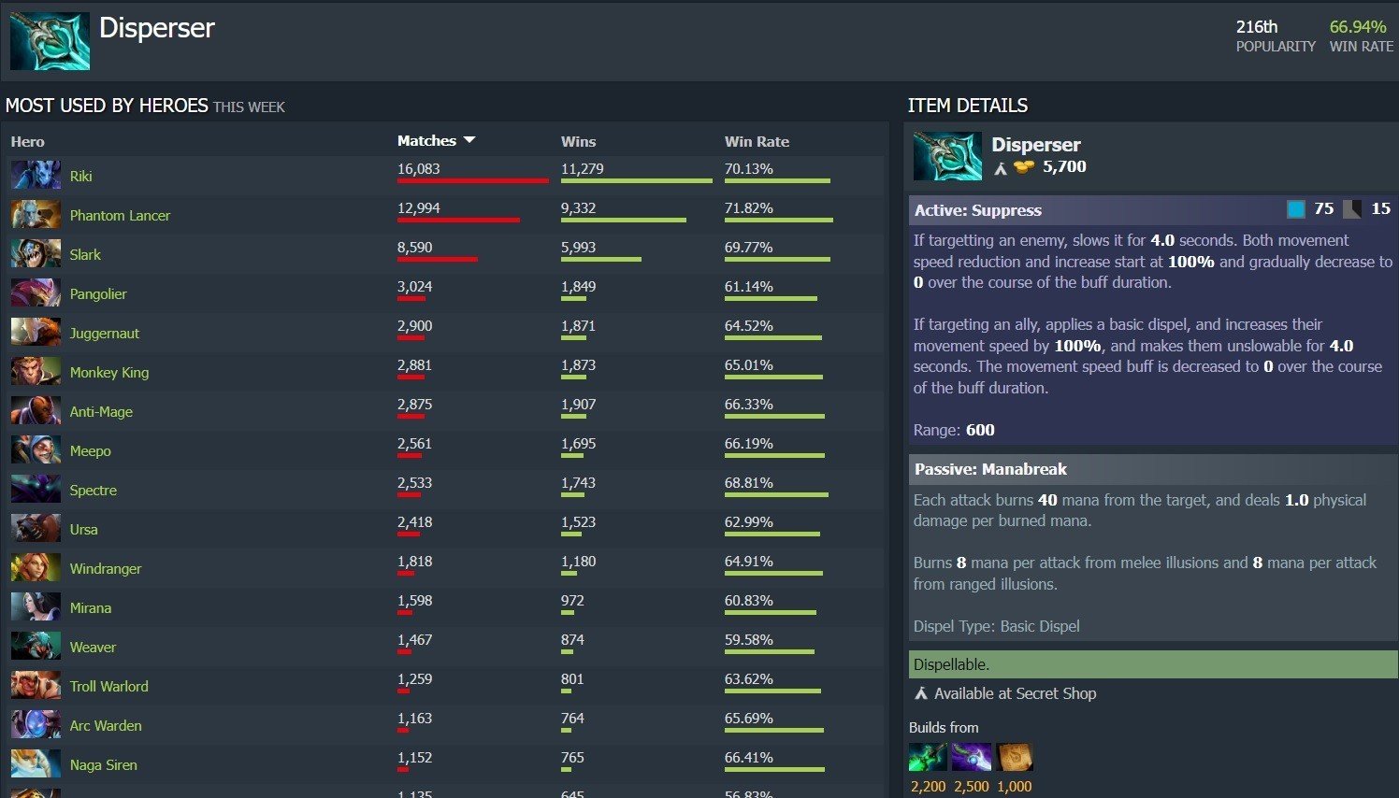Viewport: 1399px width, 798px height.
Task: Open the Anti-Mage hero link
Action: pos(101,411)
